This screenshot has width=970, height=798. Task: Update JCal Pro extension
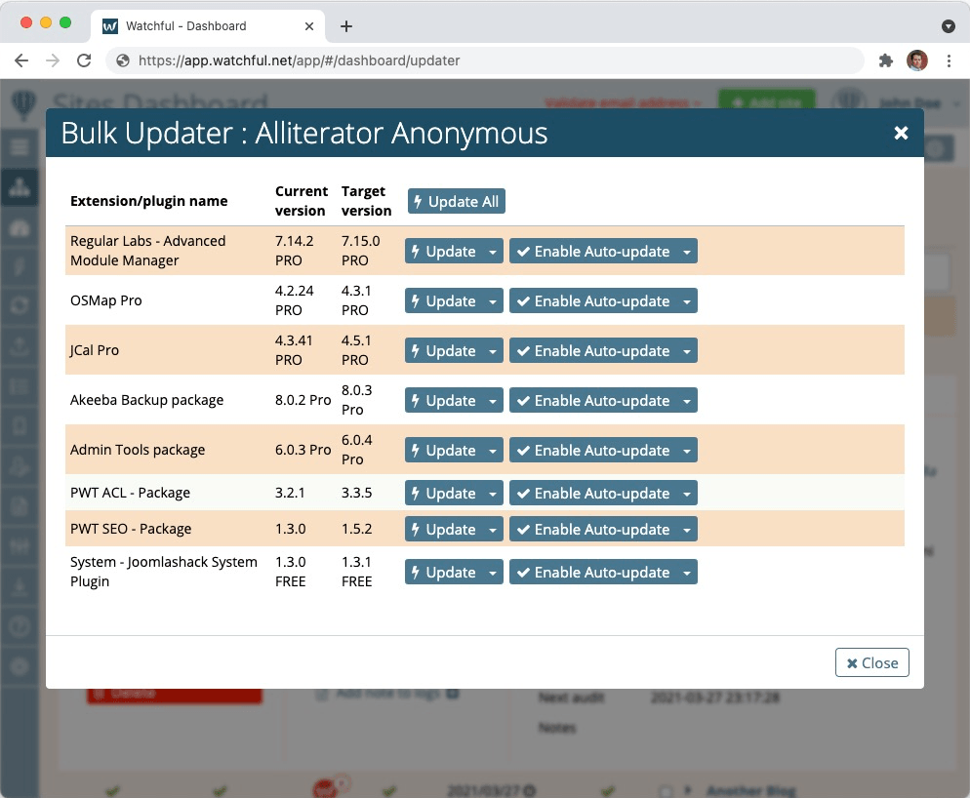pyautogui.click(x=444, y=350)
